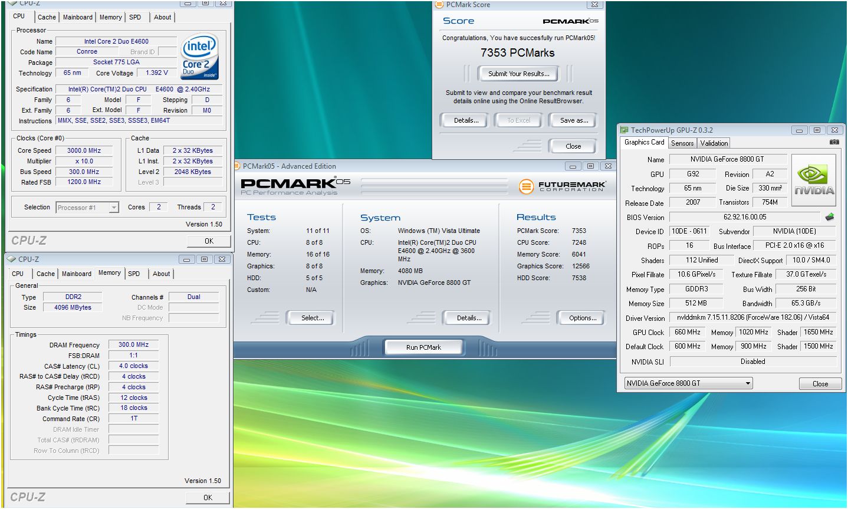Click the GPU-Z title bar app icon
The image size is (848, 509).
(624, 130)
